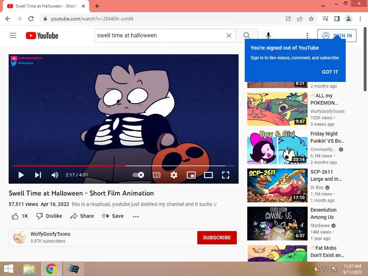This screenshot has width=368, height=276.
Task: Open Chrome media controls
Action: click(x=325, y=19)
